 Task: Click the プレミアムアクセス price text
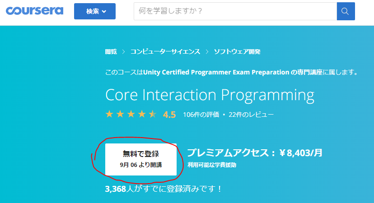point(255,153)
